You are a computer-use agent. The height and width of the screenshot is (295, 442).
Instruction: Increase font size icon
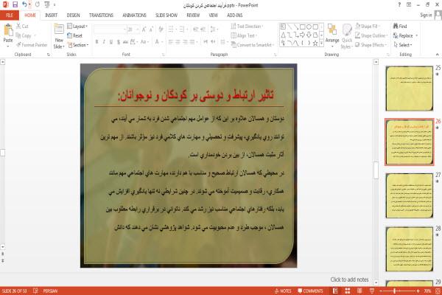coord(144,29)
